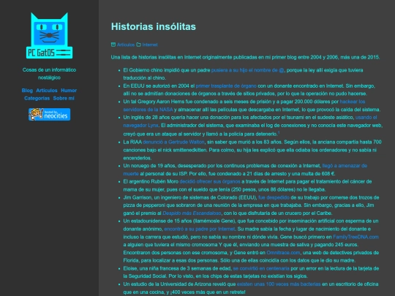Follow the Internet category link

pos(150,45)
